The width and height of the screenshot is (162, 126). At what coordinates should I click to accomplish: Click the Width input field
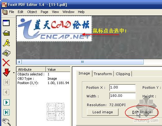(122, 96)
